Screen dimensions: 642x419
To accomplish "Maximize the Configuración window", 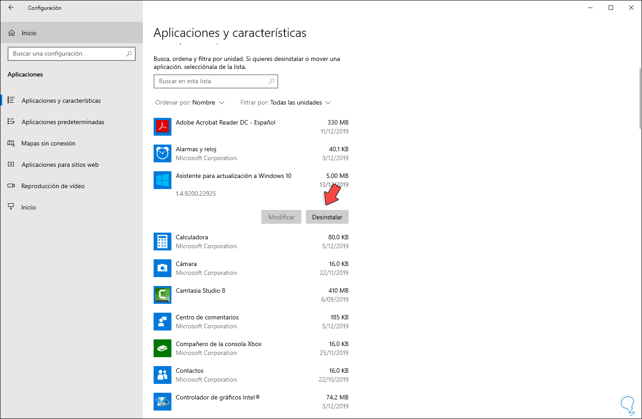I will coord(611,8).
